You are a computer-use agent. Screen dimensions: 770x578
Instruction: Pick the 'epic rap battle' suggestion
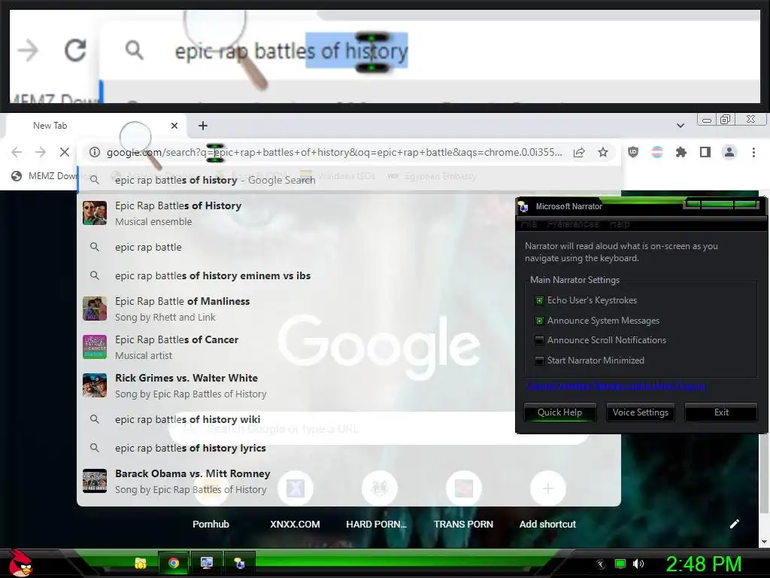(349, 247)
